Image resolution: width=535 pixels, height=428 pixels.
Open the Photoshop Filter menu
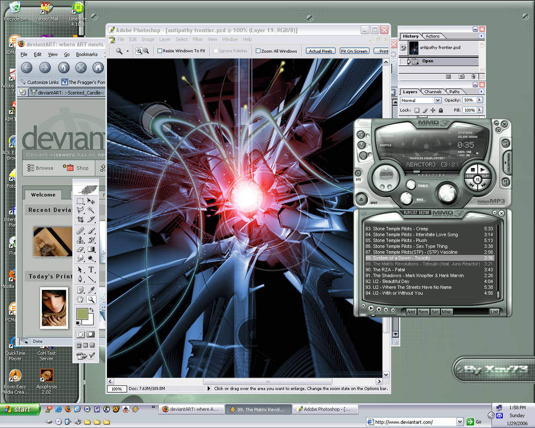pyautogui.click(x=197, y=39)
